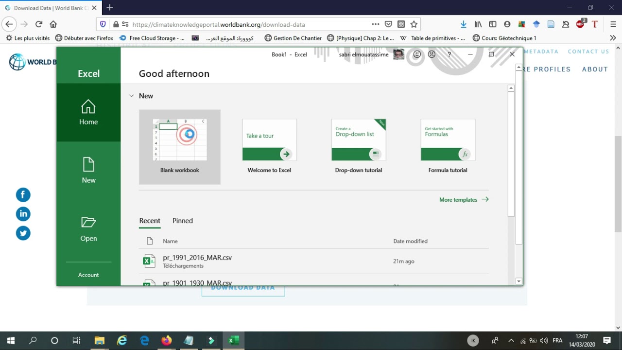
Task: Open page actions three-dot menu
Action: tap(375, 24)
